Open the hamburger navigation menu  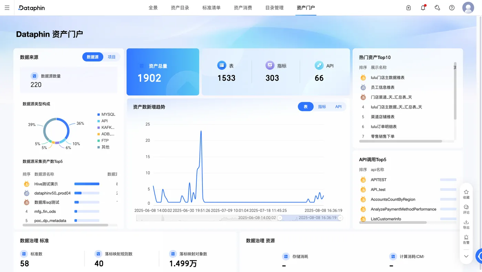pos(7,8)
